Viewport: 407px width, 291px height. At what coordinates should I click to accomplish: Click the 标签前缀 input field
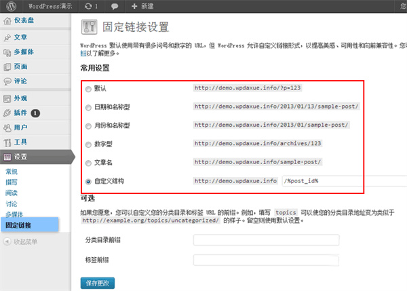(x=266, y=260)
